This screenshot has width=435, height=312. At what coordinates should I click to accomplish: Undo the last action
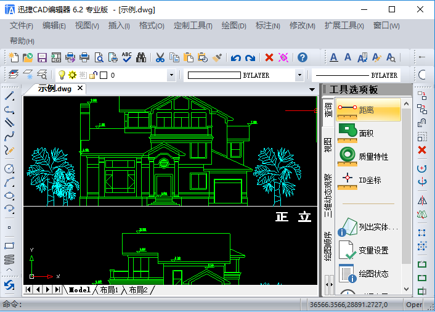(236, 58)
